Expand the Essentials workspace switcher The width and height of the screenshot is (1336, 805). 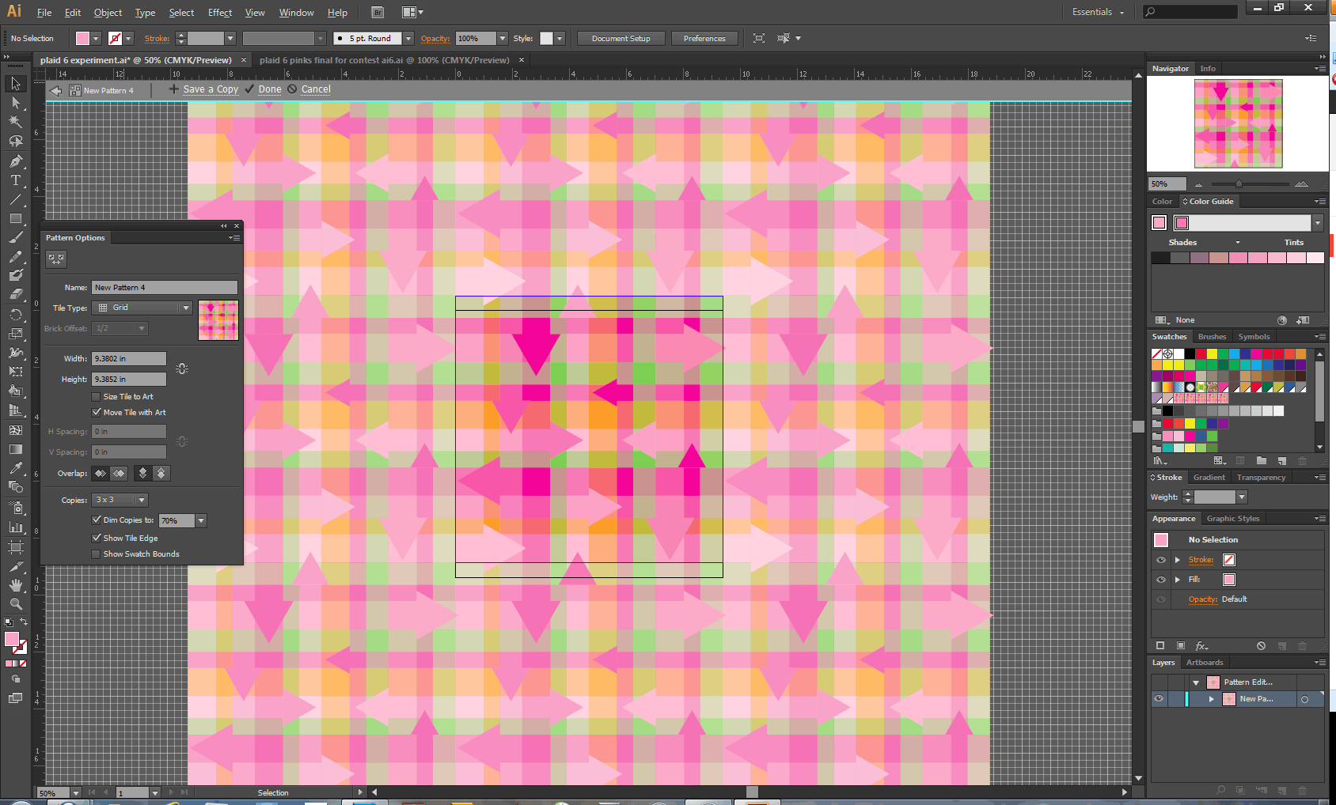(x=1098, y=12)
